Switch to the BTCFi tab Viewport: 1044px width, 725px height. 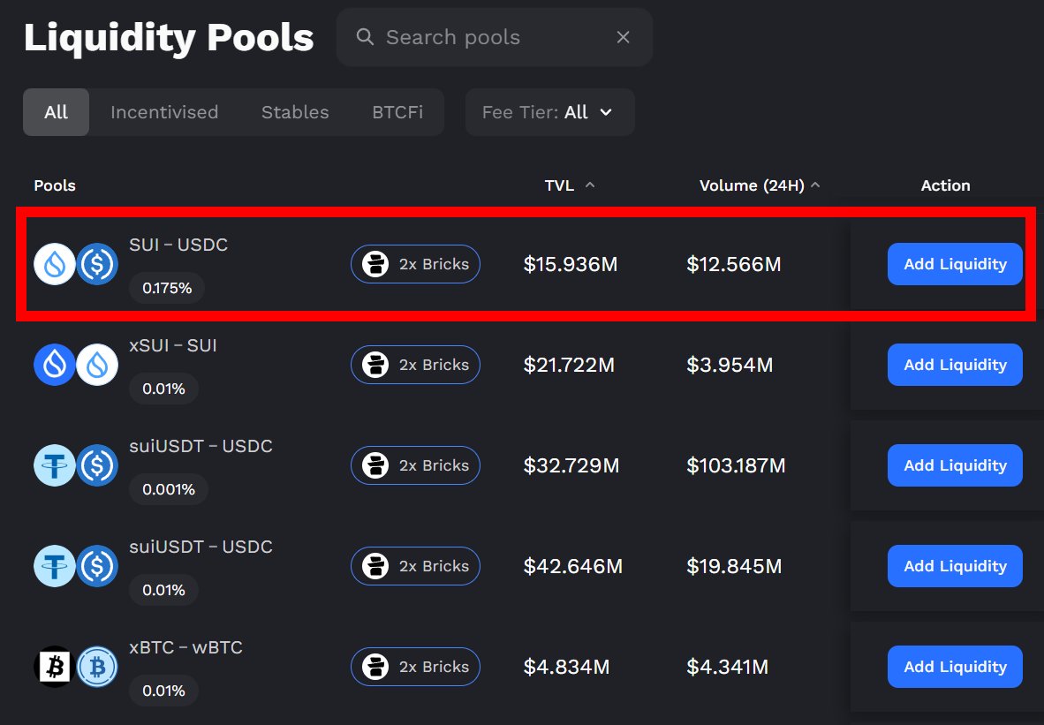pos(397,112)
